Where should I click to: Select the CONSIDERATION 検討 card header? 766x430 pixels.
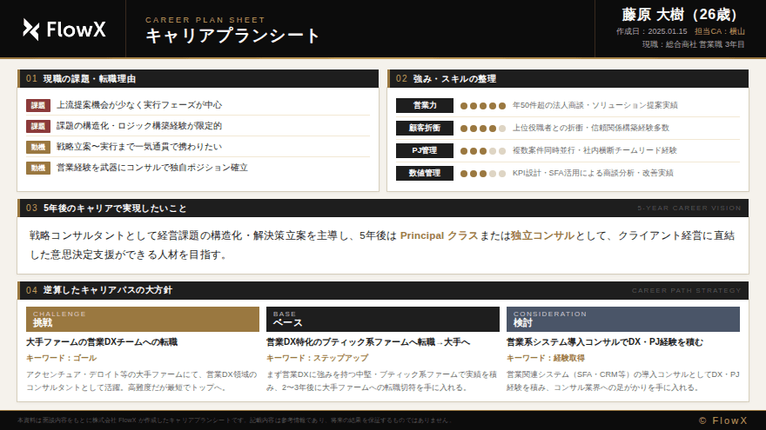(x=622, y=319)
